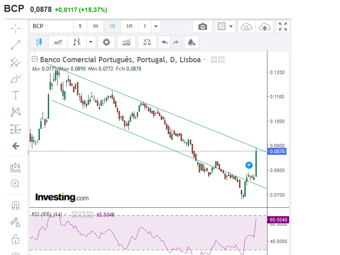
Task: Click the blue P marker on chart
Action: point(249,165)
